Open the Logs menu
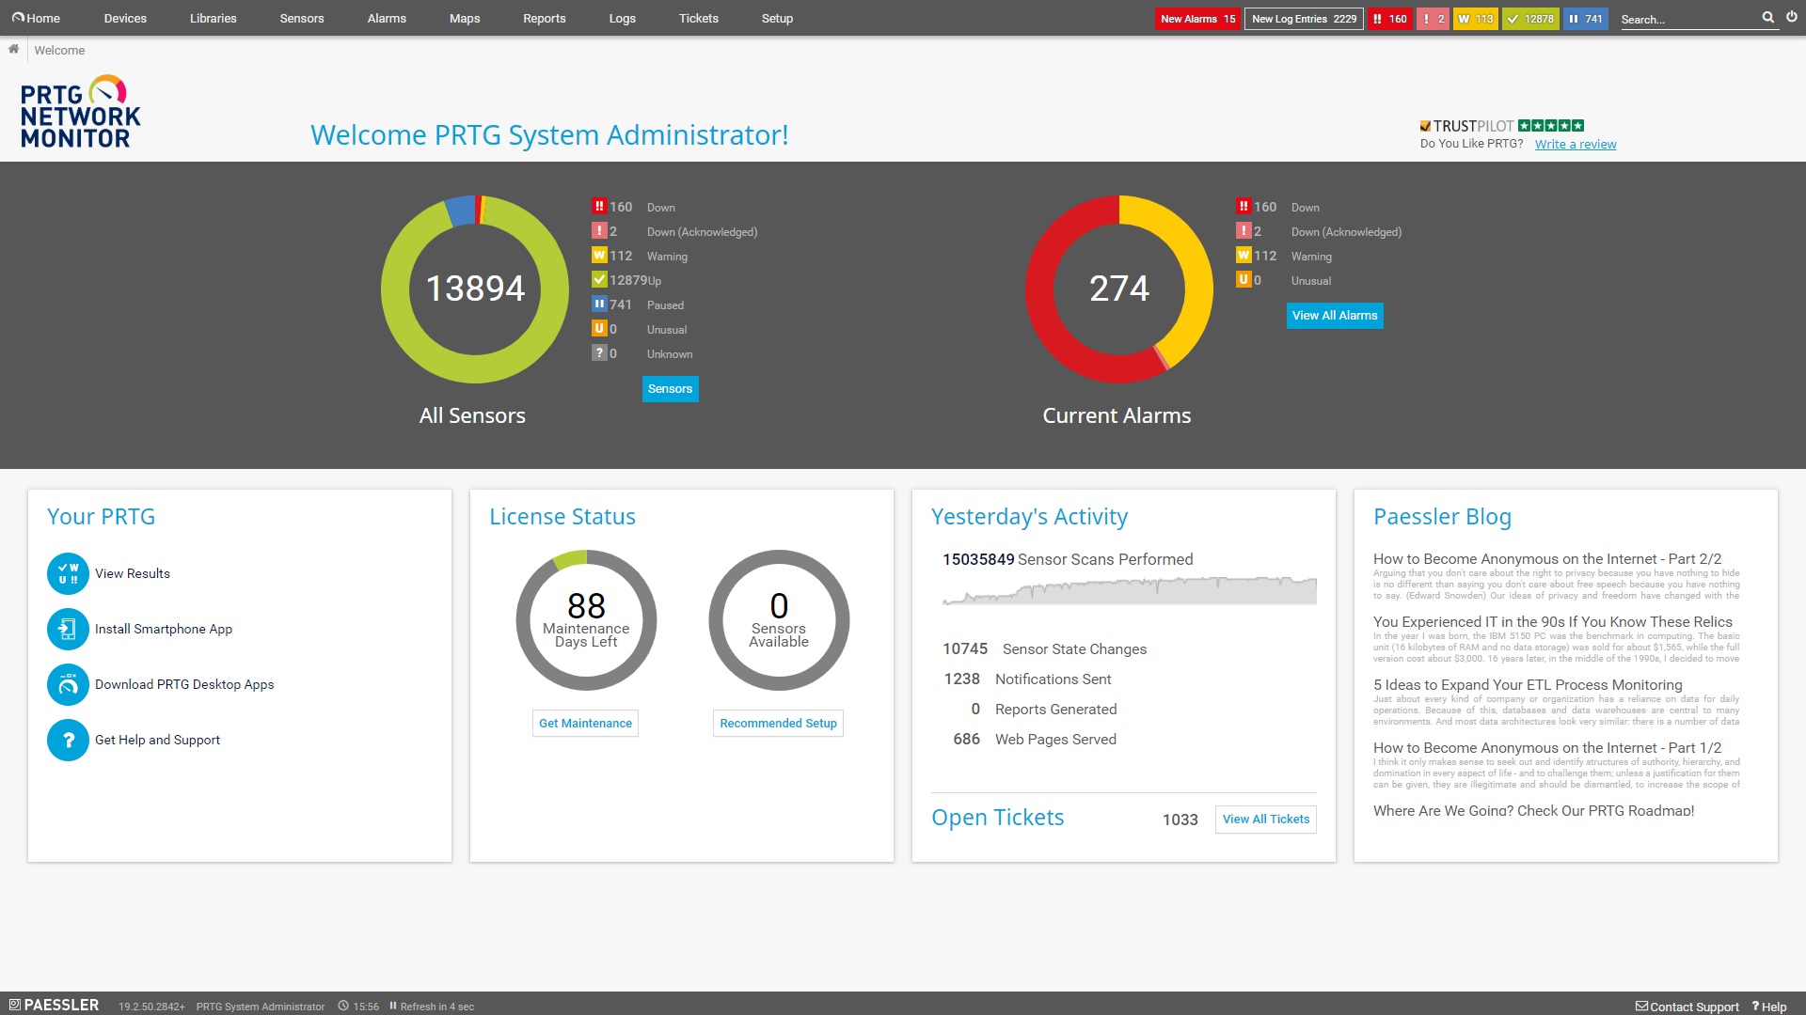Image resolution: width=1806 pixels, height=1015 pixels. pyautogui.click(x=623, y=18)
